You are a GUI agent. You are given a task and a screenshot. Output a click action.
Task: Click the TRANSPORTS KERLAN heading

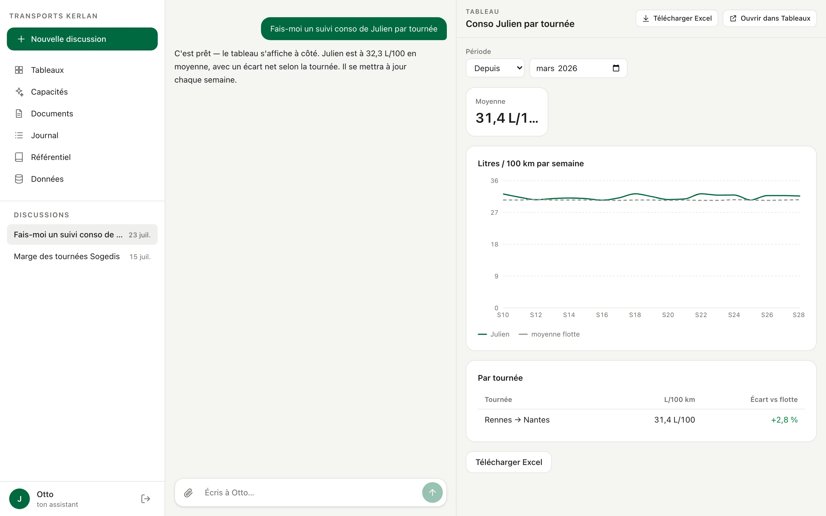[x=54, y=16]
